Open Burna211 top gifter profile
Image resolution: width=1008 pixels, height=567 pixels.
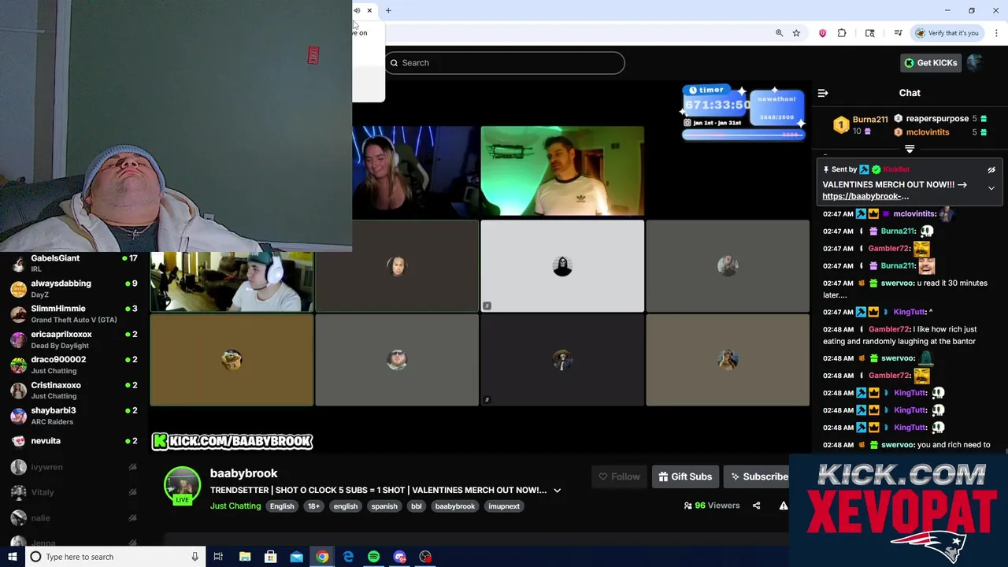(870, 120)
